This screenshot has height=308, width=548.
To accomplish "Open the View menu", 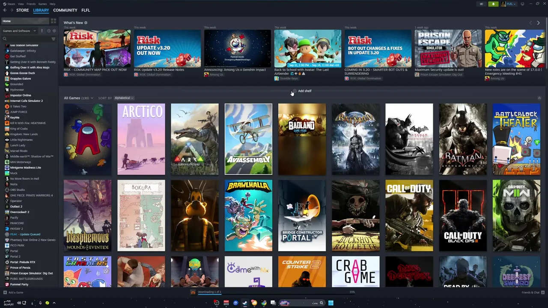I will click(21, 4).
